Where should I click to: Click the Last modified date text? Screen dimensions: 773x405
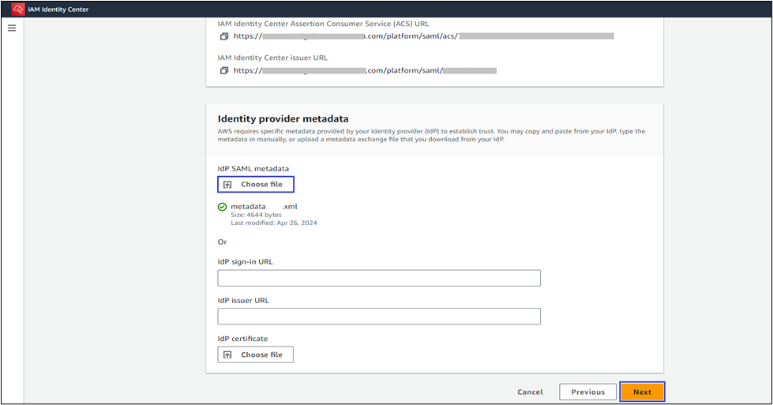pos(273,223)
